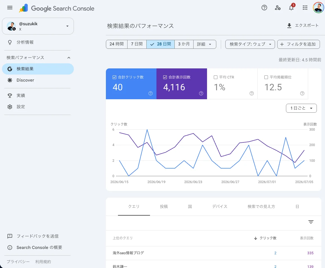Click the download icon for エクスポート
The image size is (325, 268).
[x=289, y=26]
